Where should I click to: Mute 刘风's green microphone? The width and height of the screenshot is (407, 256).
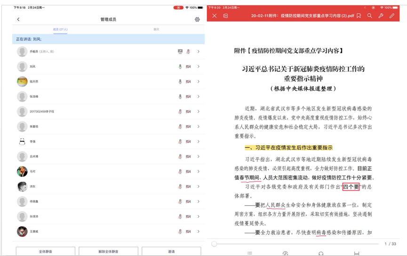(x=180, y=67)
